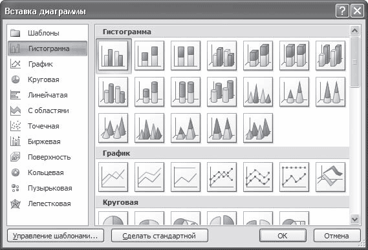Choose the clustered cone chart icon
The height and width of the screenshot is (250, 368).
pyautogui.click(x=258, y=92)
